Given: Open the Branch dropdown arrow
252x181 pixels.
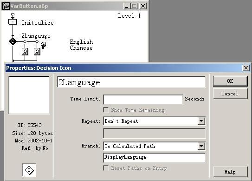Looking at the screenshot, I should tap(201, 146).
